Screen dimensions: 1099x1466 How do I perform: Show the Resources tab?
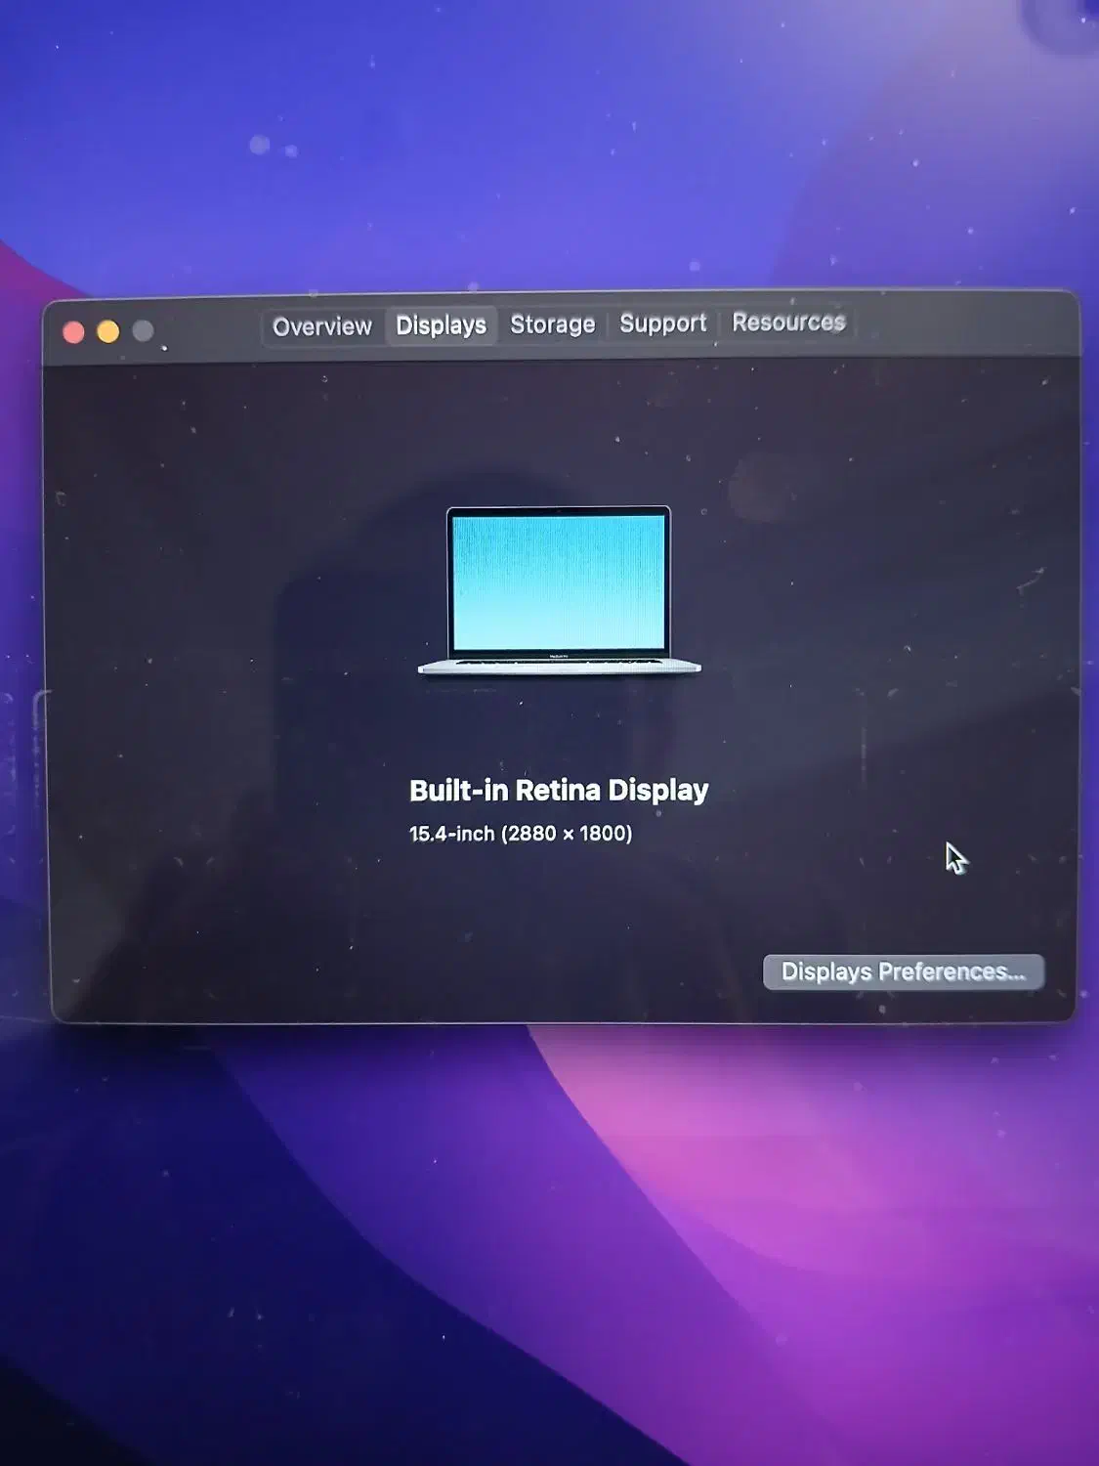pos(788,322)
